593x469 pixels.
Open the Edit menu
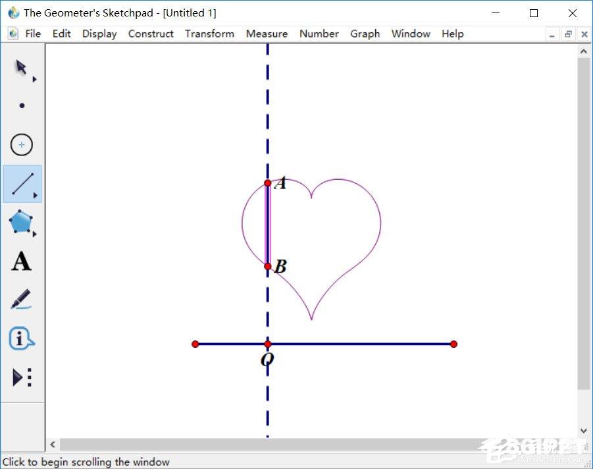point(61,34)
